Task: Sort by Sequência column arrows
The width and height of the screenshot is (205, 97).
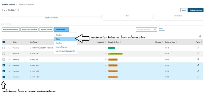Action: (x=105, y=42)
